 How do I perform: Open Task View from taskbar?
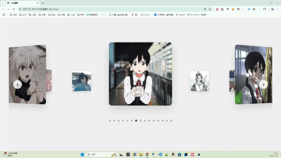point(121,154)
